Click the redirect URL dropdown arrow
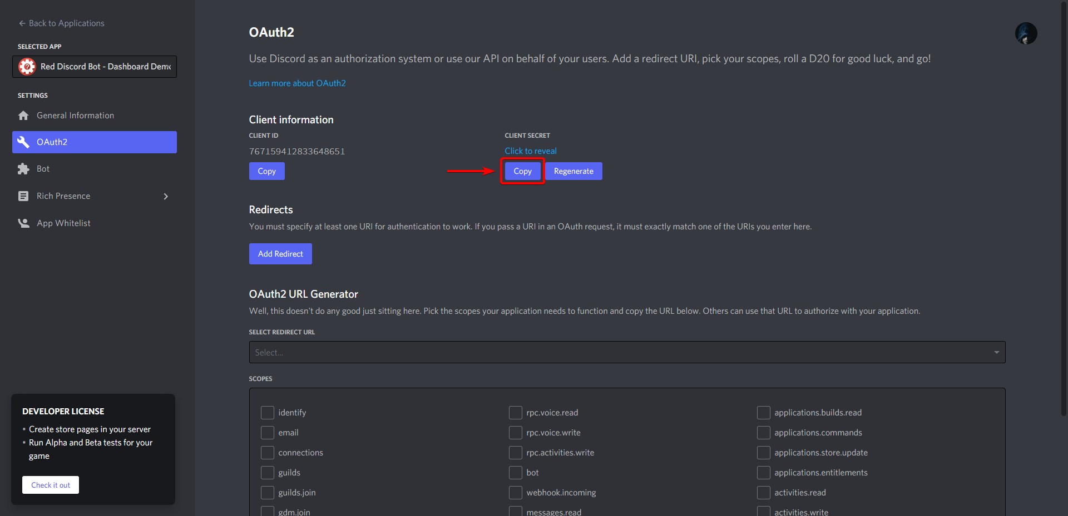 click(996, 352)
